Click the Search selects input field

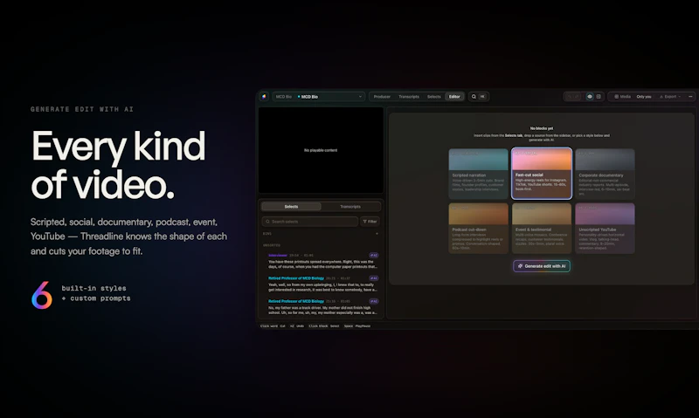click(x=310, y=222)
